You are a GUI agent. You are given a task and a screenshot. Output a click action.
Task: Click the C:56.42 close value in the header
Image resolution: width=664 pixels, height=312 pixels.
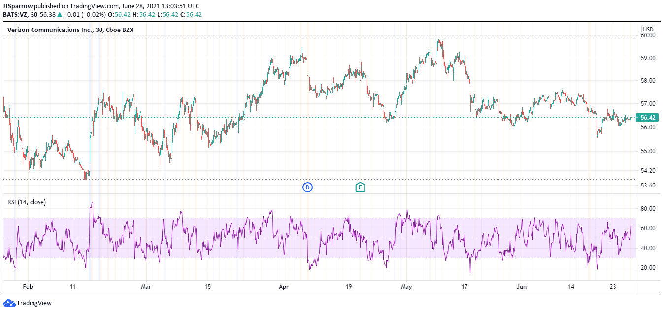190,14
